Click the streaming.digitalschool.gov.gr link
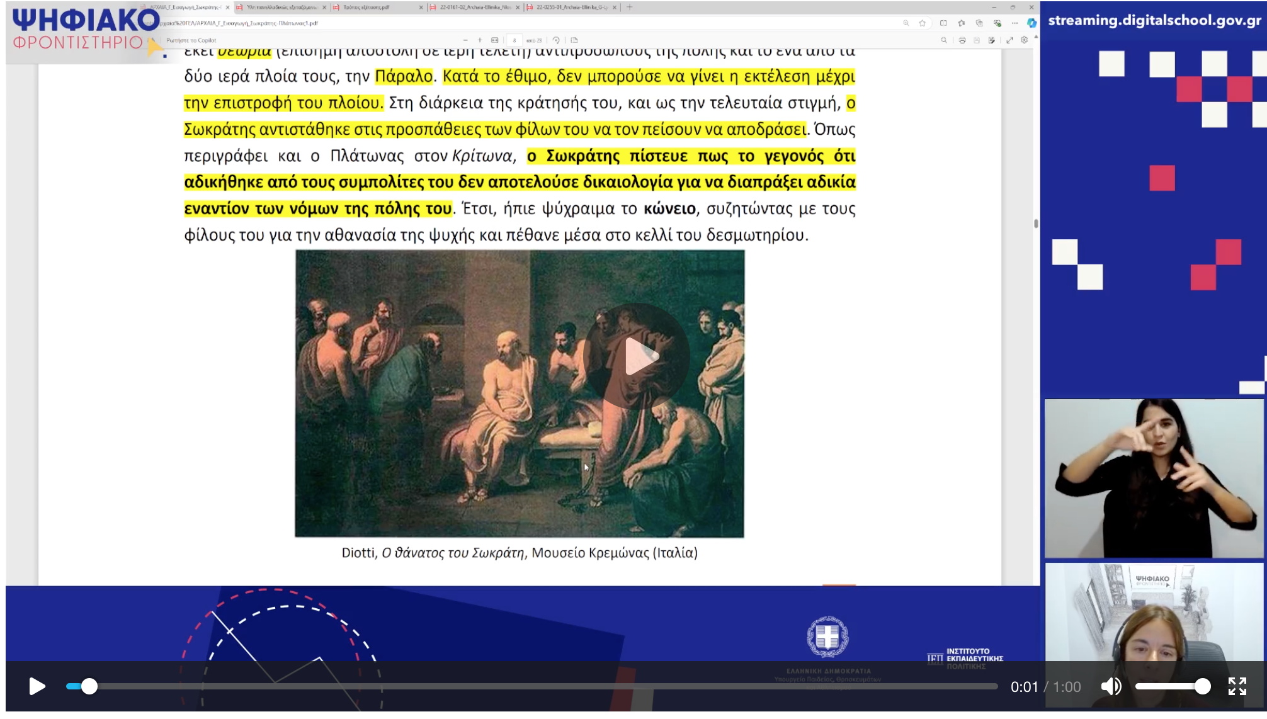Screen dimensions: 1267x719 1154,20
